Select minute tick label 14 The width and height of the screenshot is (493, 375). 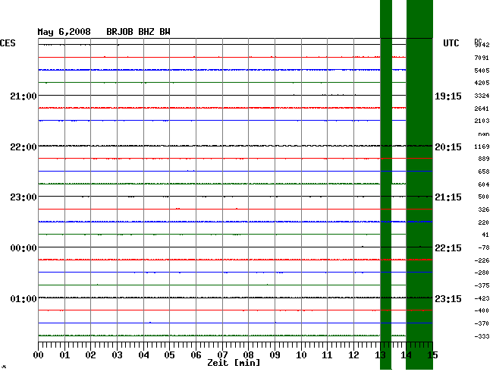coord(407,355)
